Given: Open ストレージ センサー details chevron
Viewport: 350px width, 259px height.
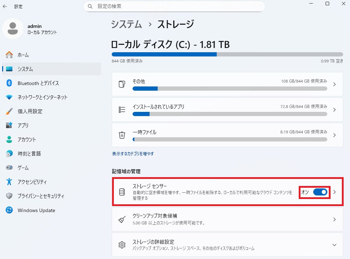Looking at the screenshot, I should (334, 192).
